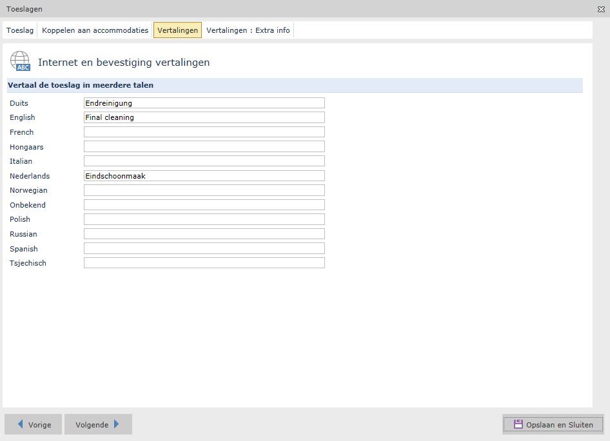The width and height of the screenshot is (610, 441).
Task: Click the Duits translation field
Action: pos(204,103)
